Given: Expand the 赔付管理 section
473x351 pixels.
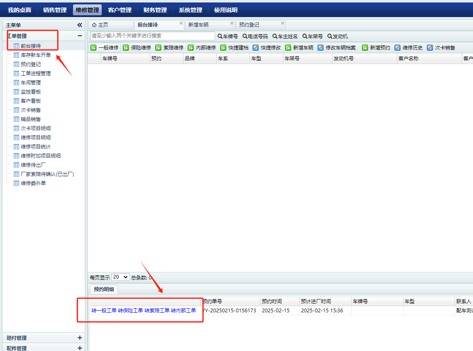Looking at the screenshot, I should tap(80, 338).
